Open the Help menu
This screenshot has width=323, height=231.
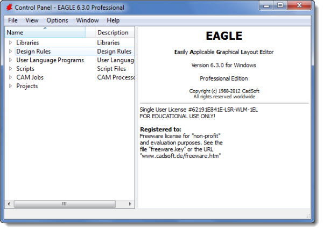113,20
